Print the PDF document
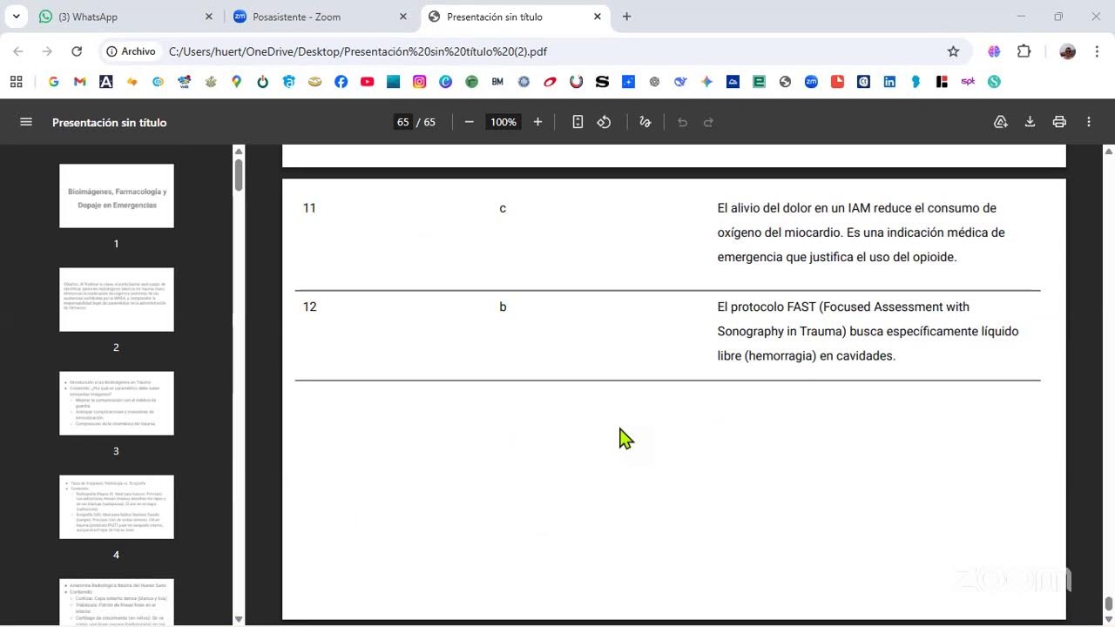This screenshot has width=1115, height=627. click(x=1059, y=122)
